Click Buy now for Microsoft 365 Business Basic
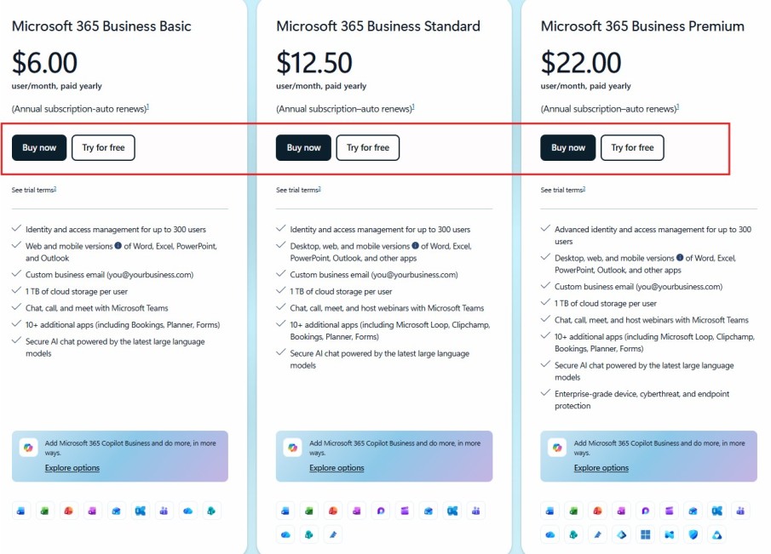Screen dimensions: 771x554 [x=38, y=147]
